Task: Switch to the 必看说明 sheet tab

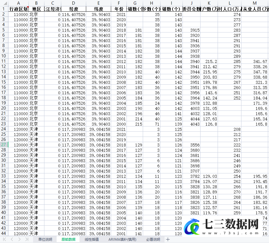Action: point(153,239)
